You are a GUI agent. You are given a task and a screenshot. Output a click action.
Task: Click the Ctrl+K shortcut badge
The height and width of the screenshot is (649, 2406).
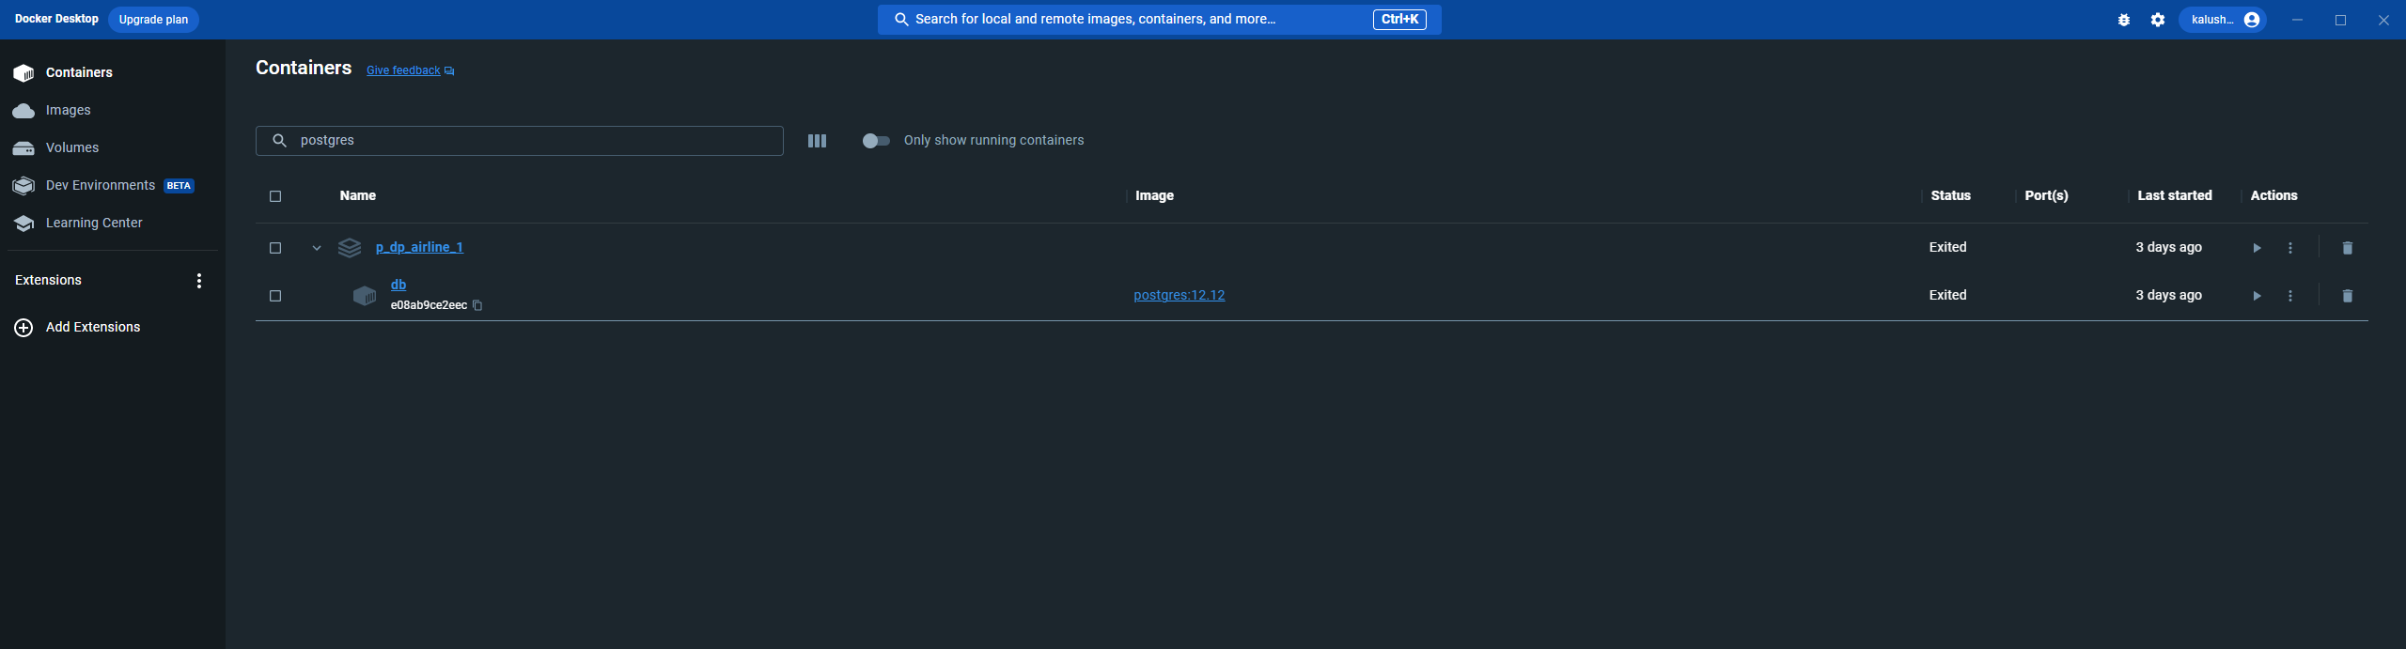[x=1399, y=20]
